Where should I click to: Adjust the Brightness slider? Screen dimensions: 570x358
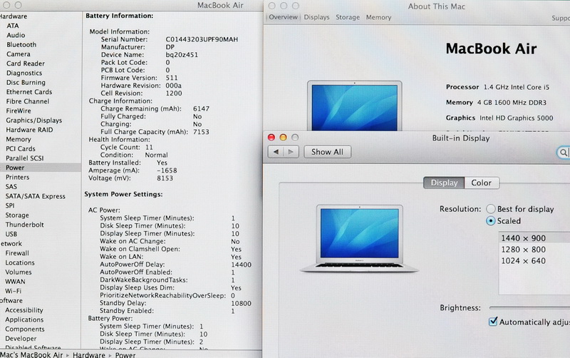(x=529, y=308)
